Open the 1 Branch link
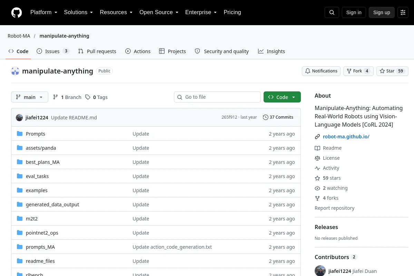This screenshot has height=276, width=414. 67,97
